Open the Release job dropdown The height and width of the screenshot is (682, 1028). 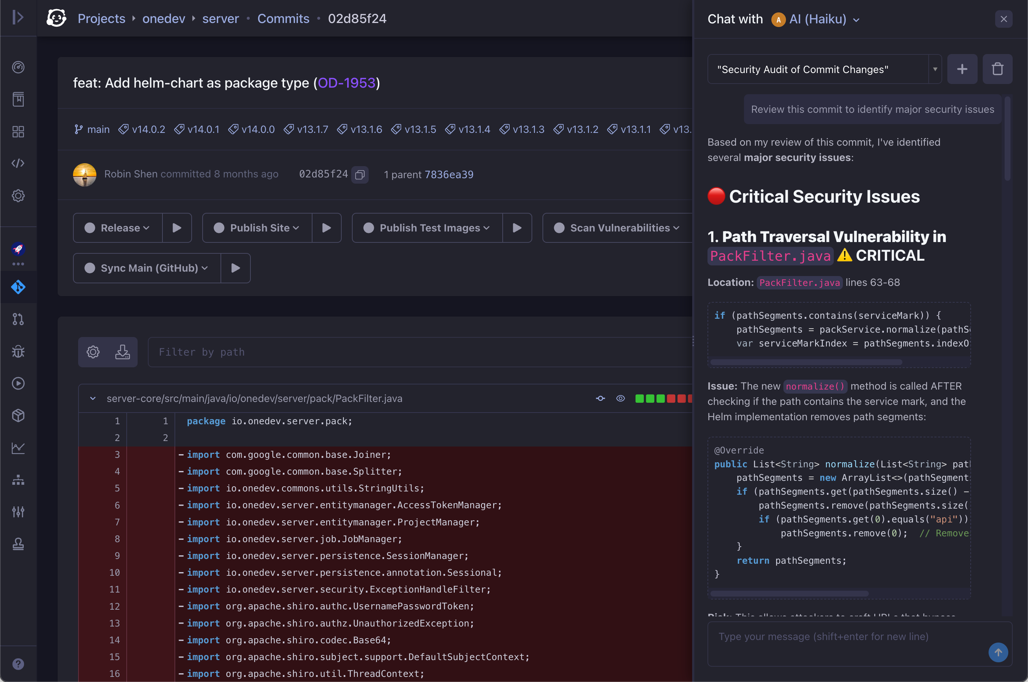[x=118, y=227]
